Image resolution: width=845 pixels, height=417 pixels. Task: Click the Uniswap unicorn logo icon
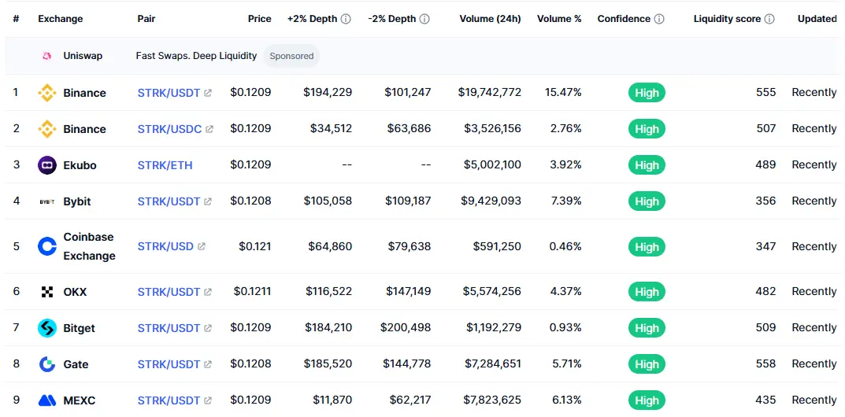(x=46, y=56)
